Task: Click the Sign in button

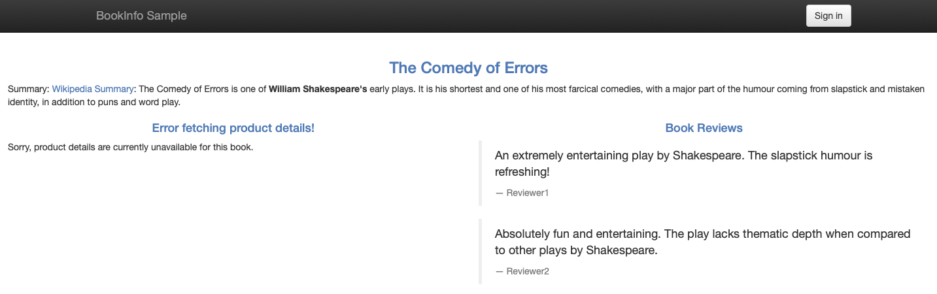Action: point(828,16)
